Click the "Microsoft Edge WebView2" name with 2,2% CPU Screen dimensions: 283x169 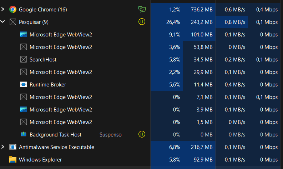tap(61, 72)
